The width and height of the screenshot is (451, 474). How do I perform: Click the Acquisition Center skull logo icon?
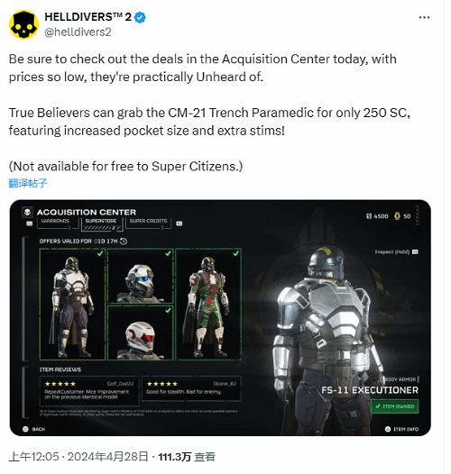(x=28, y=212)
